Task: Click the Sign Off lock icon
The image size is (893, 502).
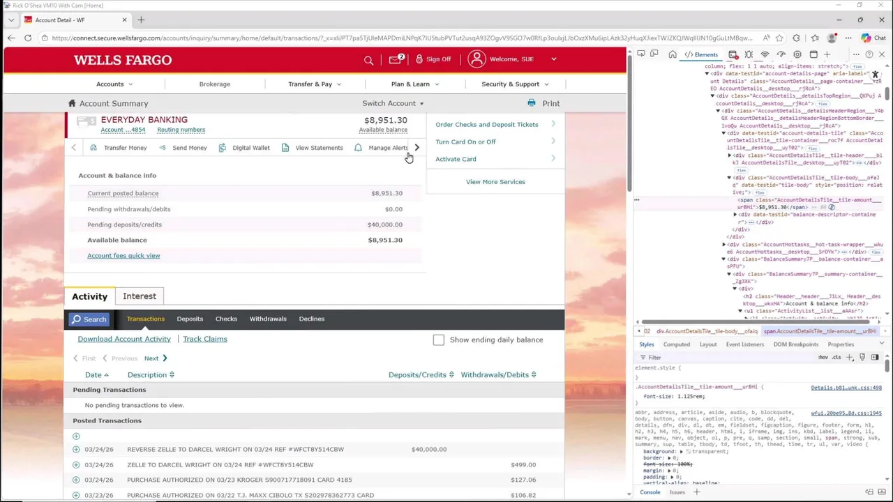Action: tap(419, 59)
